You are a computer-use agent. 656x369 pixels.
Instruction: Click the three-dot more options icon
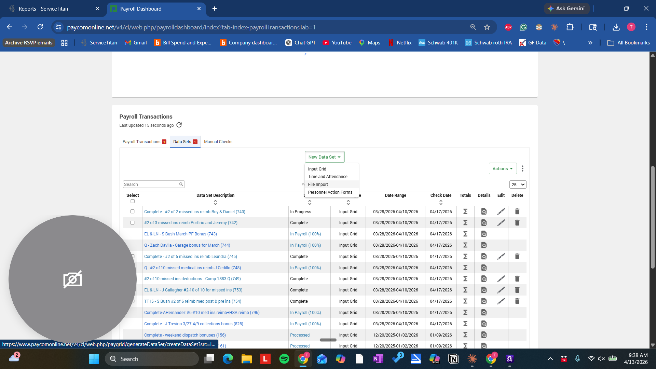522,168
